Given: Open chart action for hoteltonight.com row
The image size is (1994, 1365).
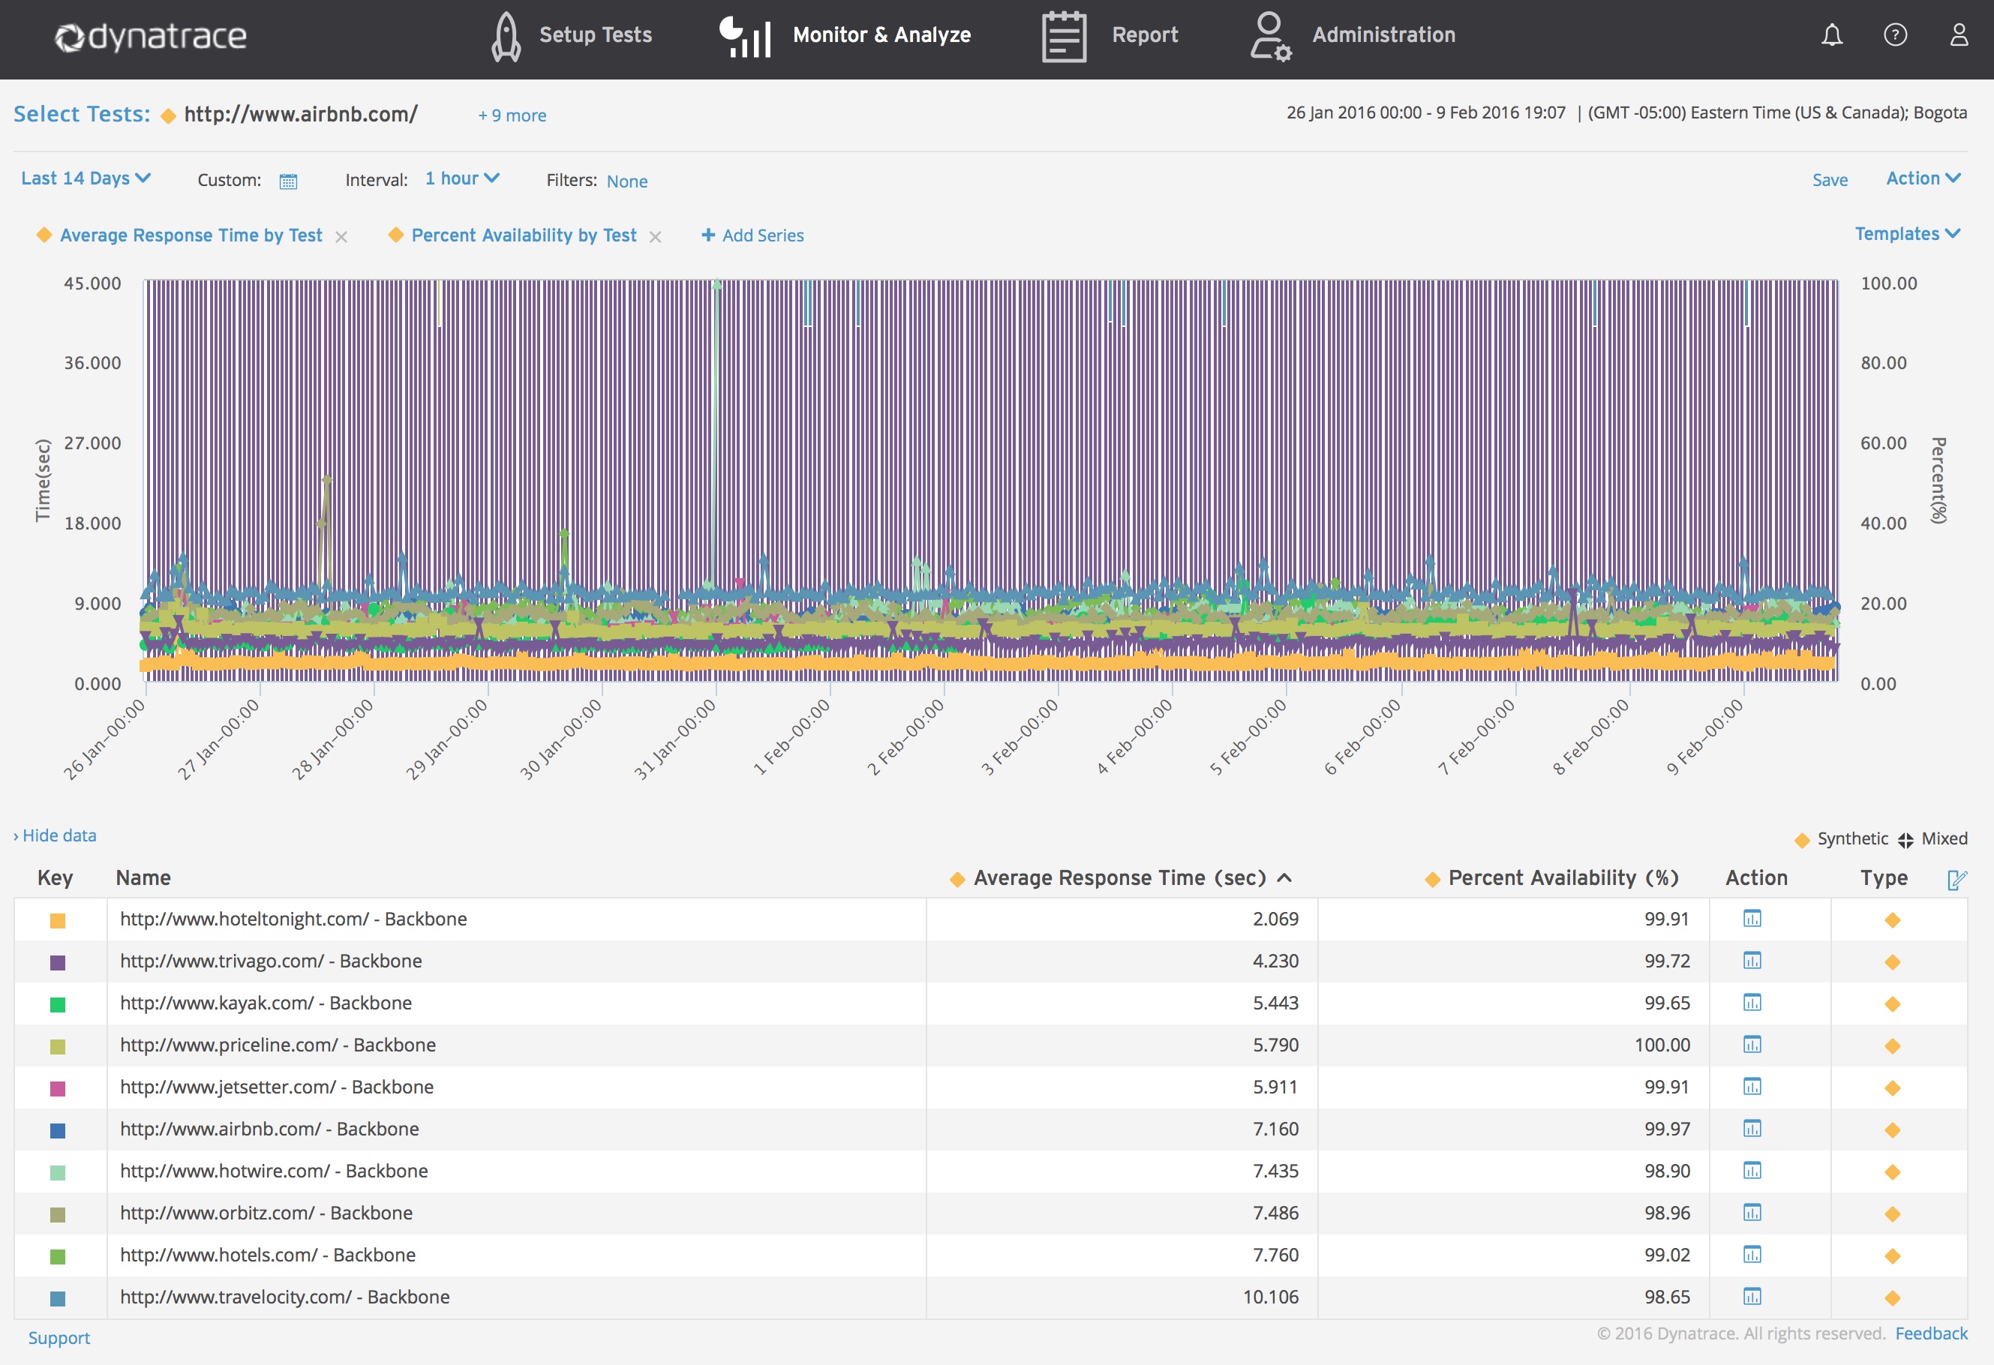Looking at the screenshot, I should (x=1752, y=919).
